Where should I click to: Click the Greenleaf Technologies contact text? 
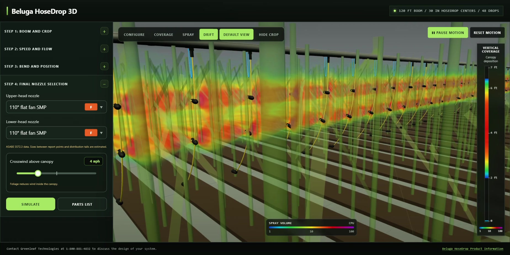pyautogui.click(x=82, y=249)
